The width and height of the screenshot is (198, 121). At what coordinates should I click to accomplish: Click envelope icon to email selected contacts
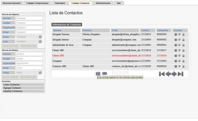[x=105, y=73]
